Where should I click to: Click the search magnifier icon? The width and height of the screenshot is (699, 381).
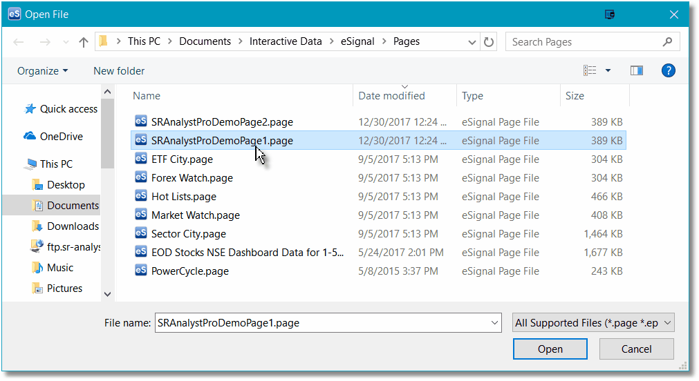pyautogui.click(x=667, y=42)
